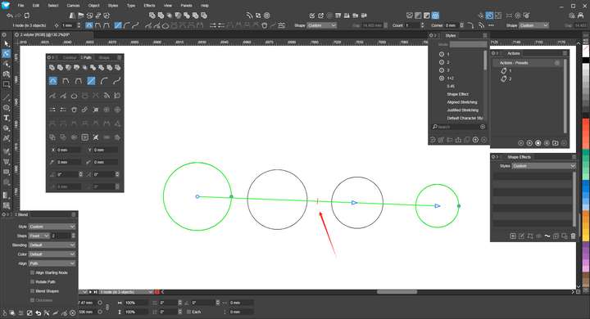Check the Blend Shapes option
590x319 pixels.
(x=32, y=291)
